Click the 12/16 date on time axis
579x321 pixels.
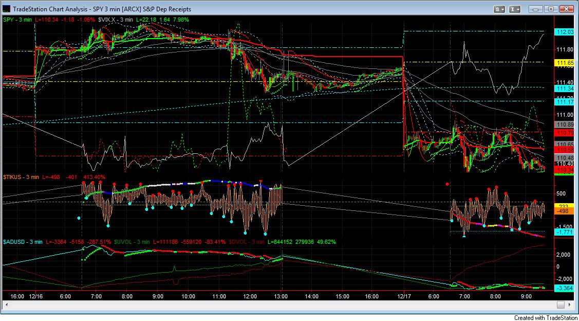click(35, 296)
